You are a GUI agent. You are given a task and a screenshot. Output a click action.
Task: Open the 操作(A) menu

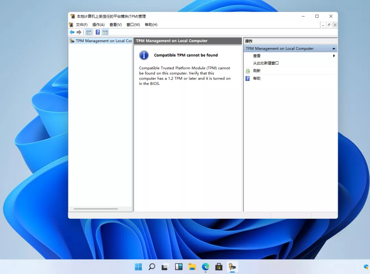pos(98,24)
